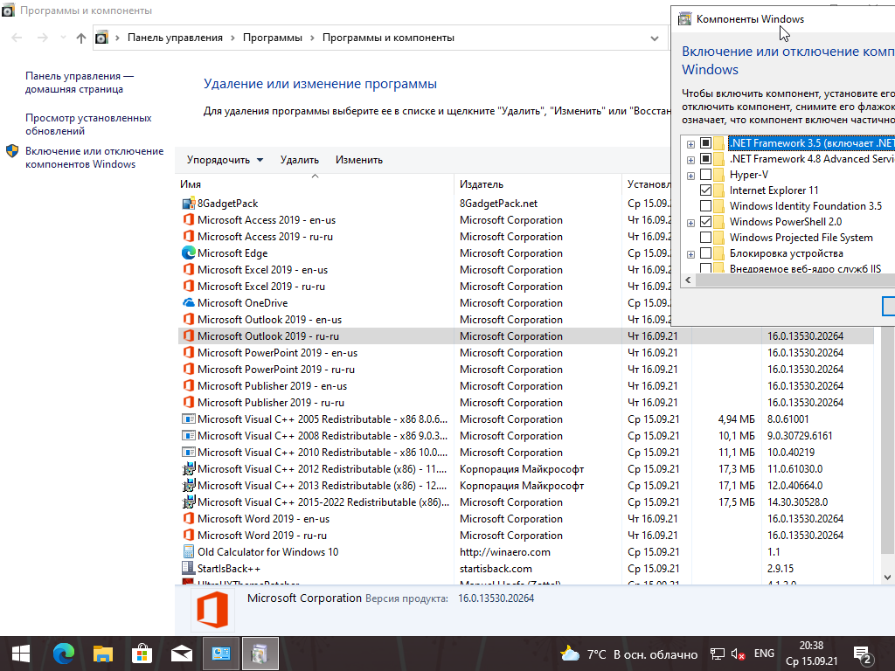895x671 pixels.
Task: Select the Microsoft PowerPoint 2019 - ru-ru row
Action: 525,370
